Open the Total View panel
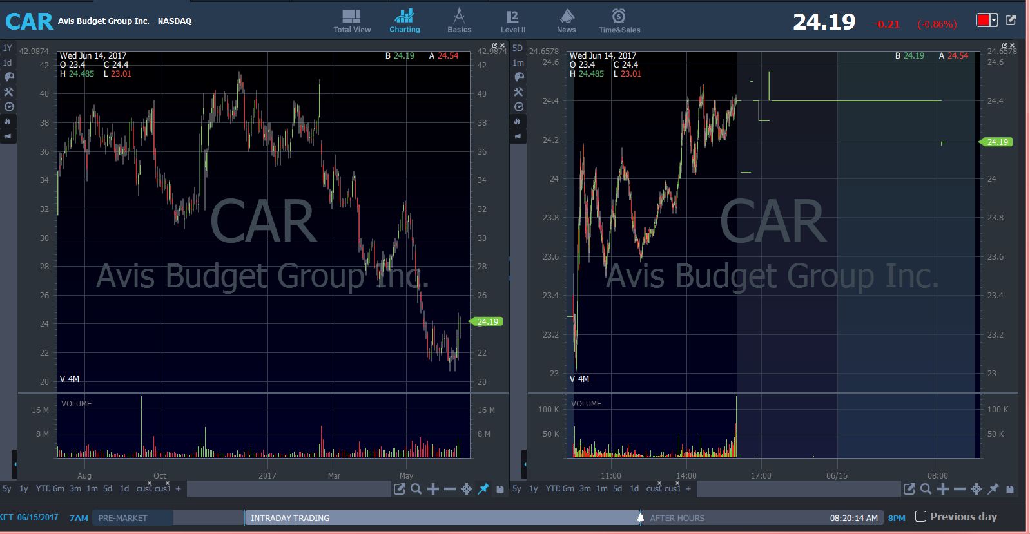The width and height of the screenshot is (1030, 534). [352, 21]
